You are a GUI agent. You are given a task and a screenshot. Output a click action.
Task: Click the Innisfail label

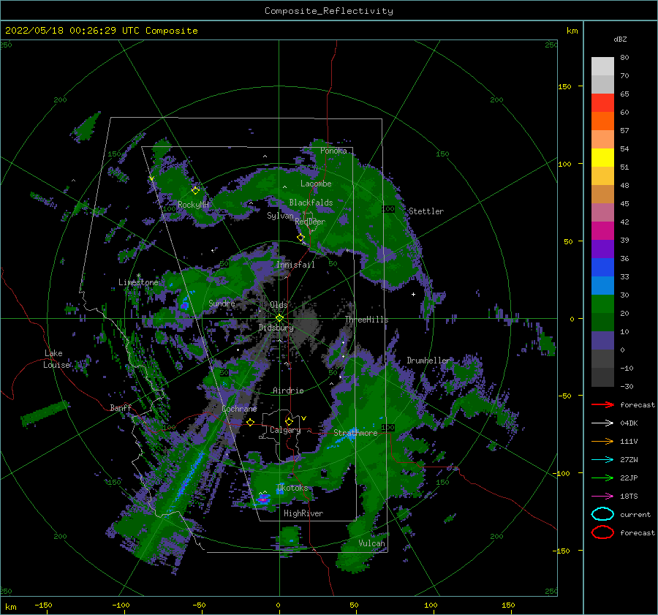pos(295,265)
